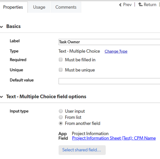Open the Properties tab
Screen dimensions: 160x159
pos(13,7)
